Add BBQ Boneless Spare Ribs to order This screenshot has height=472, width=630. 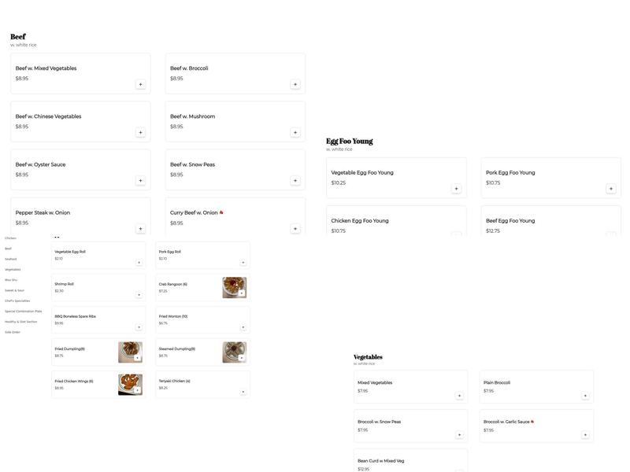pos(139,327)
